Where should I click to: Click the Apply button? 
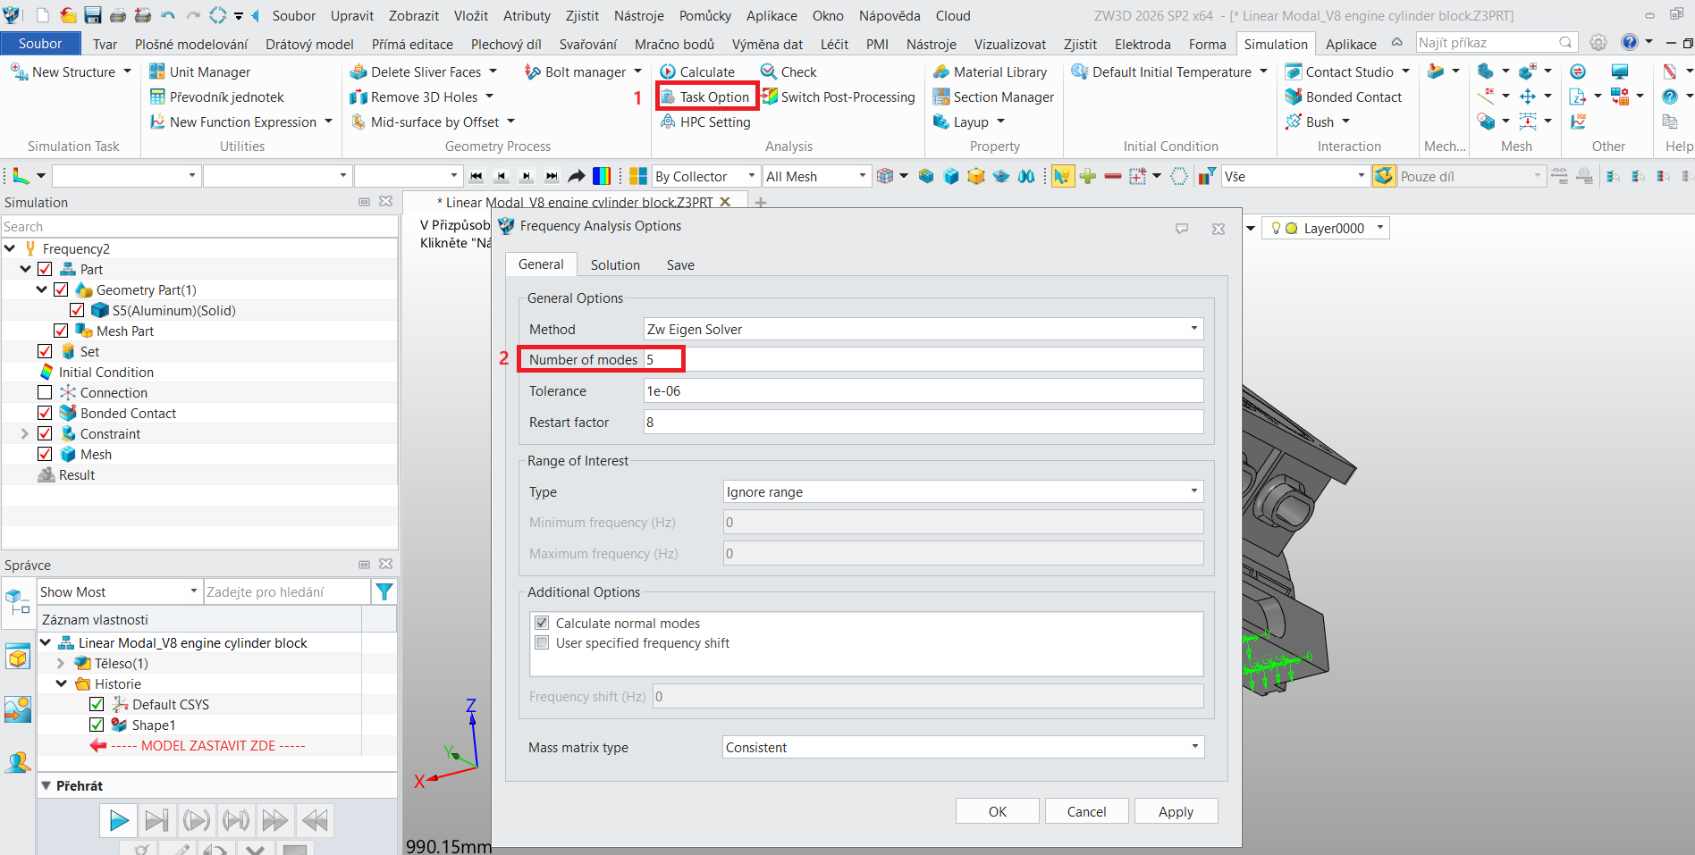tap(1176, 811)
